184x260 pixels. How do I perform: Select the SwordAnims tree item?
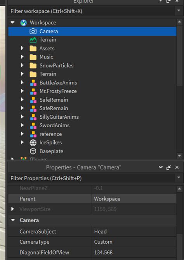tap(55, 125)
